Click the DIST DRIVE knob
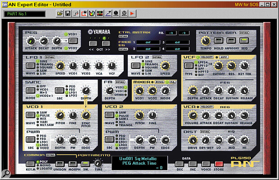Viewport: 279px width, 180px height. [193, 140]
